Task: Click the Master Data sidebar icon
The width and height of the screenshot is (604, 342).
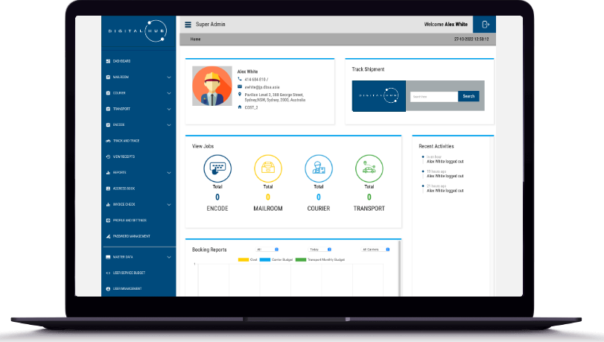Action: [108, 257]
